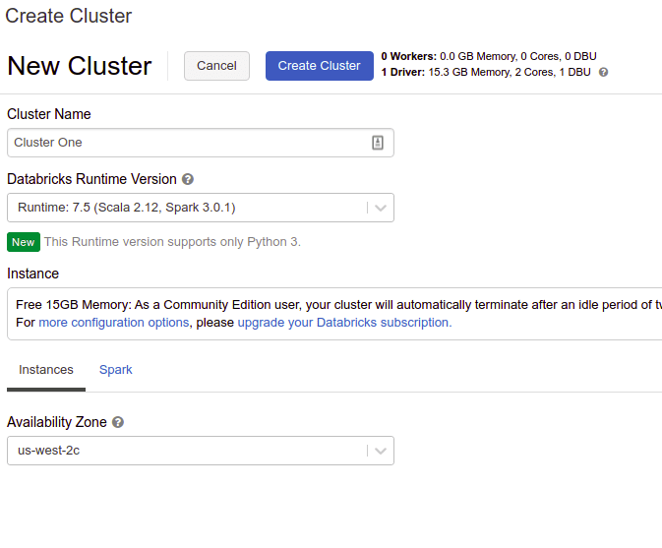662x548 pixels.
Task: Open the Availability Zone help icon
Action: point(118,422)
